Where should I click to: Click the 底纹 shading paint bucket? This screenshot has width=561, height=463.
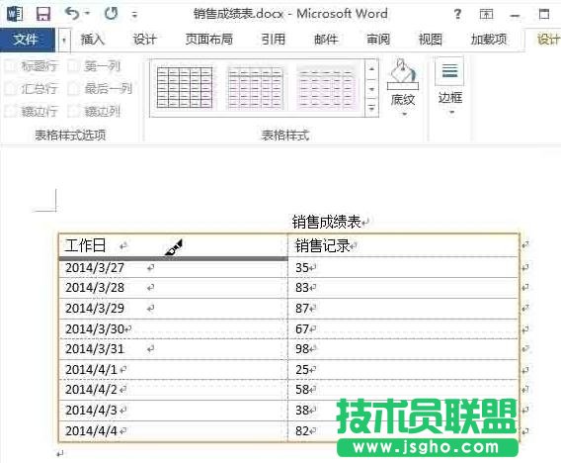pyautogui.click(x=403, y=73)
